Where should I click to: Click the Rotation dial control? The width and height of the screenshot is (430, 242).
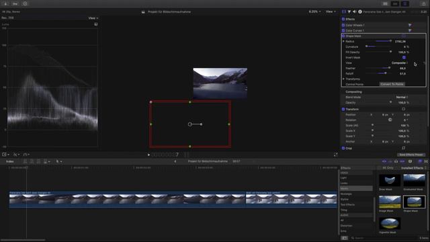[390, 120]
